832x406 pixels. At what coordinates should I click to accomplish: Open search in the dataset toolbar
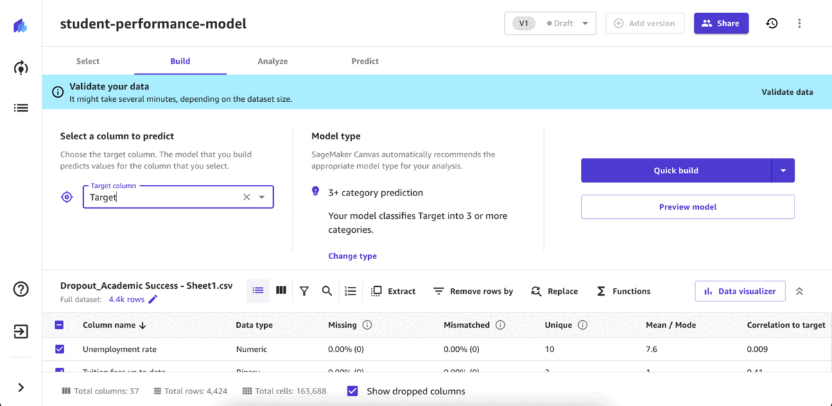coord(327,291)
